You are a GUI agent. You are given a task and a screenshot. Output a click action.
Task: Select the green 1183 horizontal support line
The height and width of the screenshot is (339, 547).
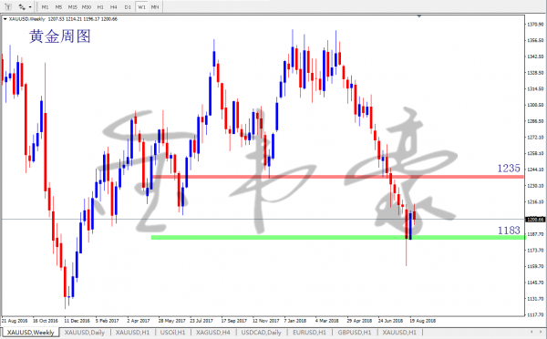coord(337,238)
